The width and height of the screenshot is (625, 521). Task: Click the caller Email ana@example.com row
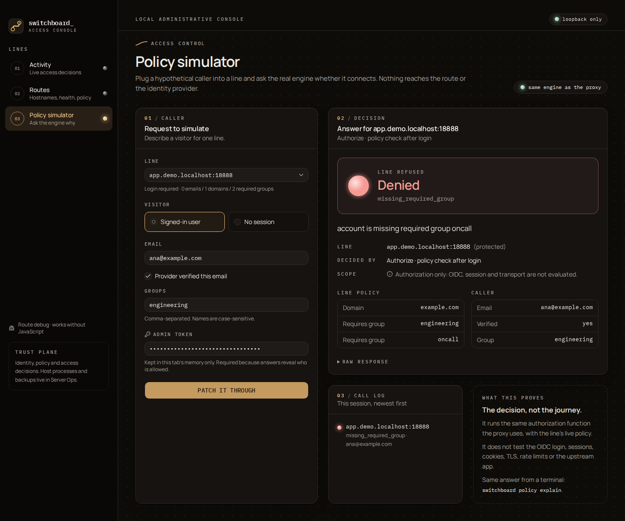535,308
